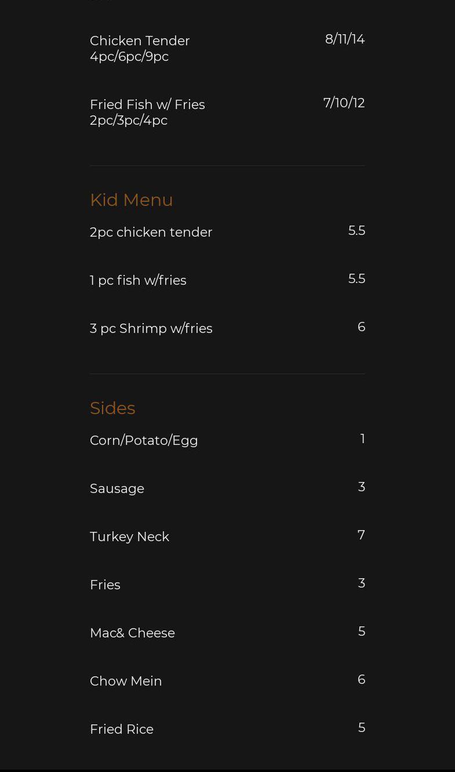Select the Fried Fish 7/10/12 price
Viewport: 455px width, 772px height.
point(344,103)
